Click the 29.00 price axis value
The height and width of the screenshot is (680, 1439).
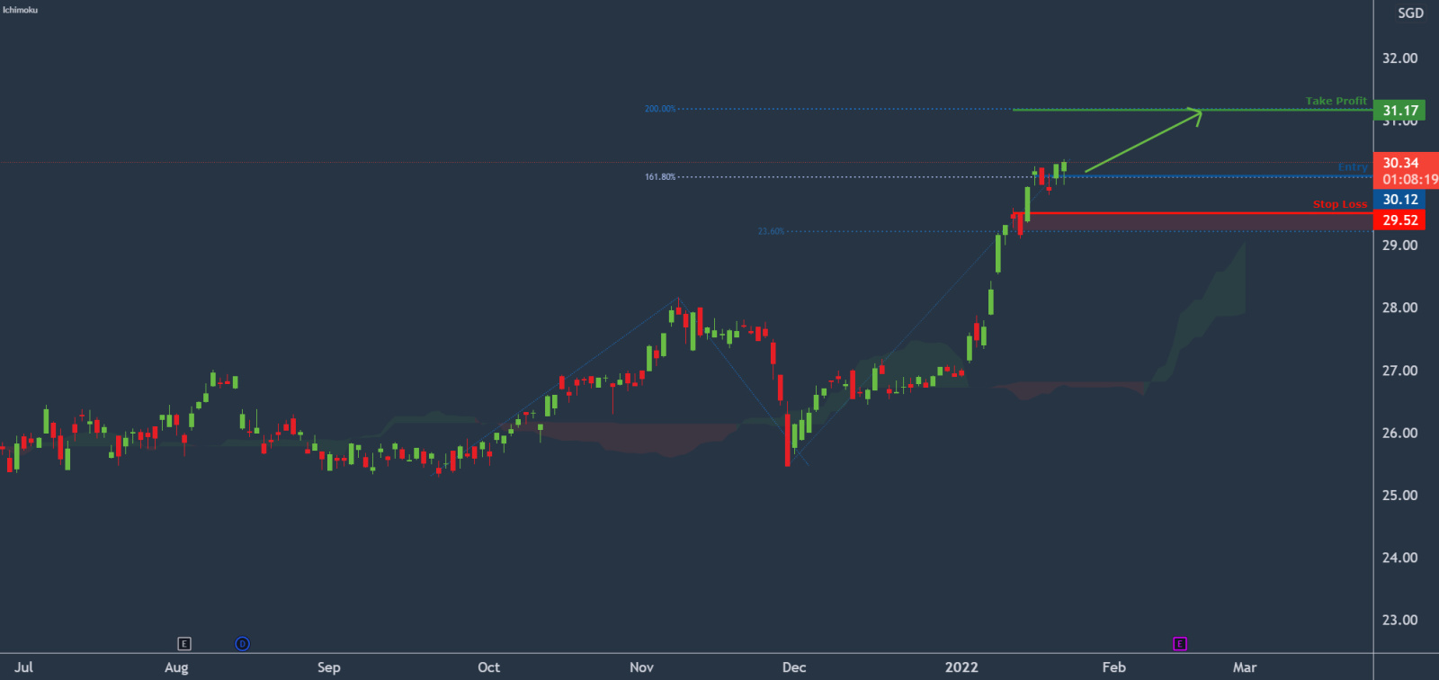point(1399,246)
